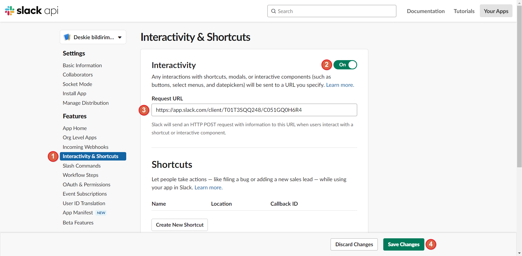Click the Name column header
The width and height of the screenshot is (522, 256).
pos(159,204)
